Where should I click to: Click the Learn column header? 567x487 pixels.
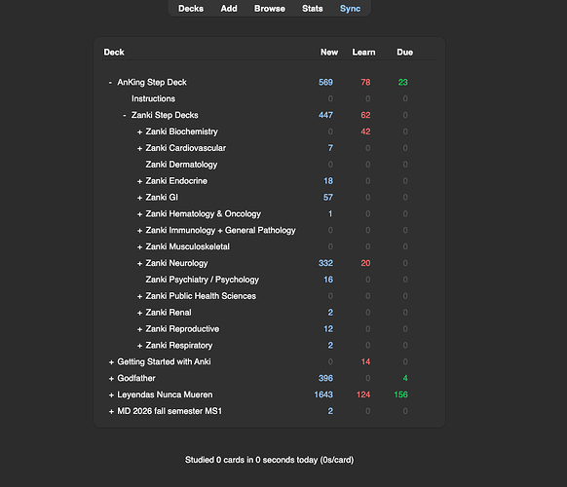(x=363, y=53)
